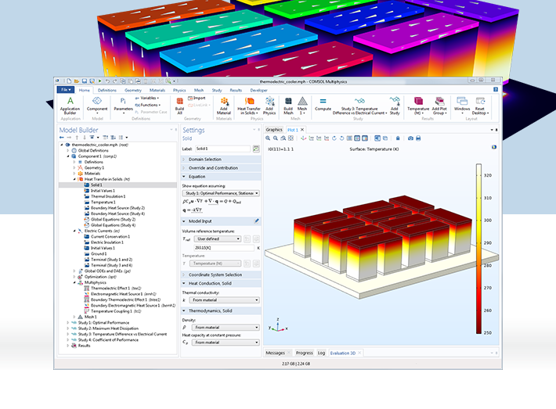Expand Global Definitions tree node

coord(68,150)
